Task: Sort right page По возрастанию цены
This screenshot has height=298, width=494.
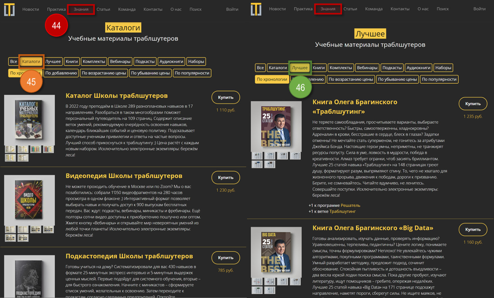Action: coord(351,79)
